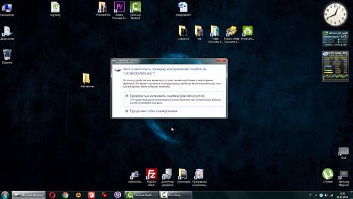Launch the Acronis Disk shortcut
The image size is (353, 199).
click(135, 177)
